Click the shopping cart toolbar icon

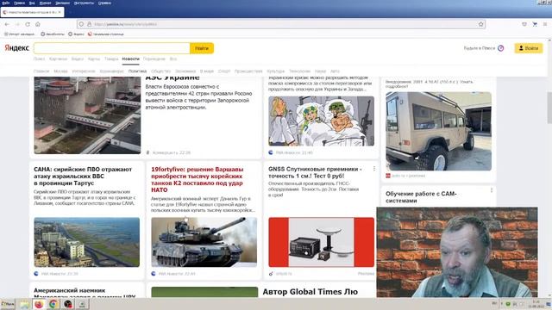tap(535, 24)
